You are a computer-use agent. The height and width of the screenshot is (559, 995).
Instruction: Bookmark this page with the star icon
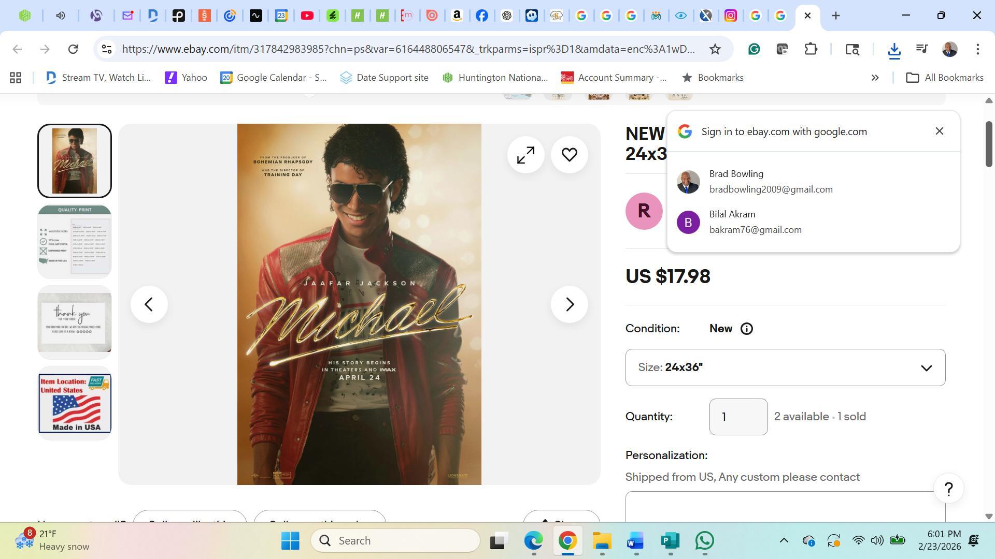click(715, 49)
